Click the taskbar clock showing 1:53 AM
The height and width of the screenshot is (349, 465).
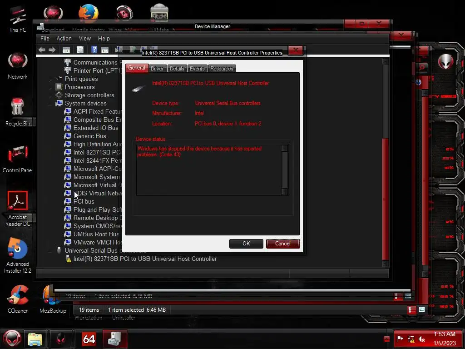coord(444,334)
